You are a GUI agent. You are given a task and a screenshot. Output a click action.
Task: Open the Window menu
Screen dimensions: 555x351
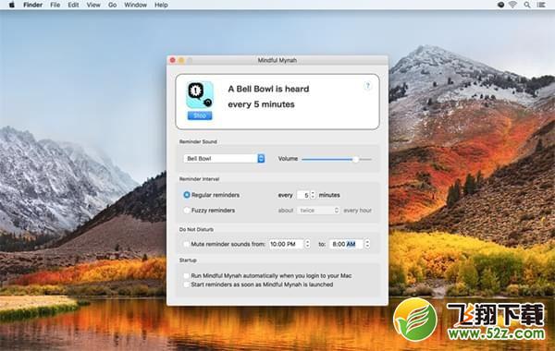click(136, 5)
